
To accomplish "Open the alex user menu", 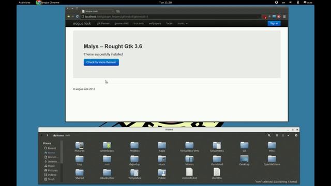I will click(308, 3).
